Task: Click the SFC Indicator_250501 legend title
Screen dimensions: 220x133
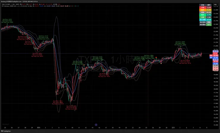Action: pyautogui.click(x=8, y=6)
